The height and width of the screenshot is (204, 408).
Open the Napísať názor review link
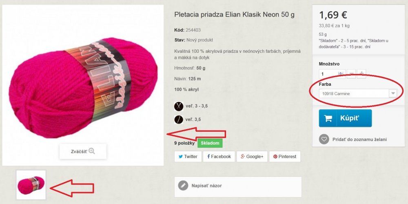[206, 186]
